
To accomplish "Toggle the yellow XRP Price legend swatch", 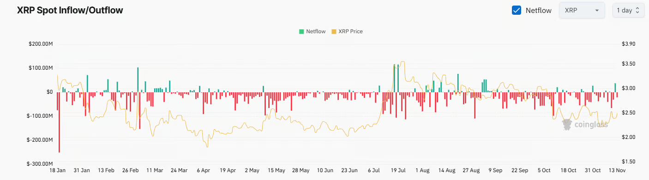I will coord(334,31).
